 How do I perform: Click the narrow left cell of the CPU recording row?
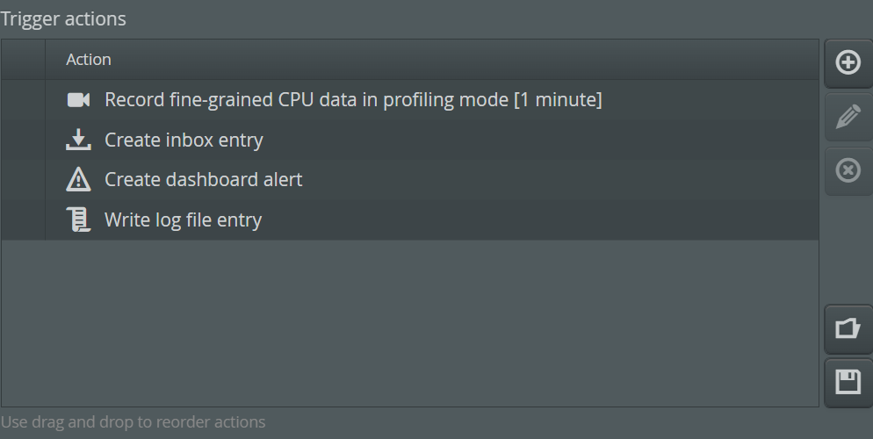pos(23,100)
